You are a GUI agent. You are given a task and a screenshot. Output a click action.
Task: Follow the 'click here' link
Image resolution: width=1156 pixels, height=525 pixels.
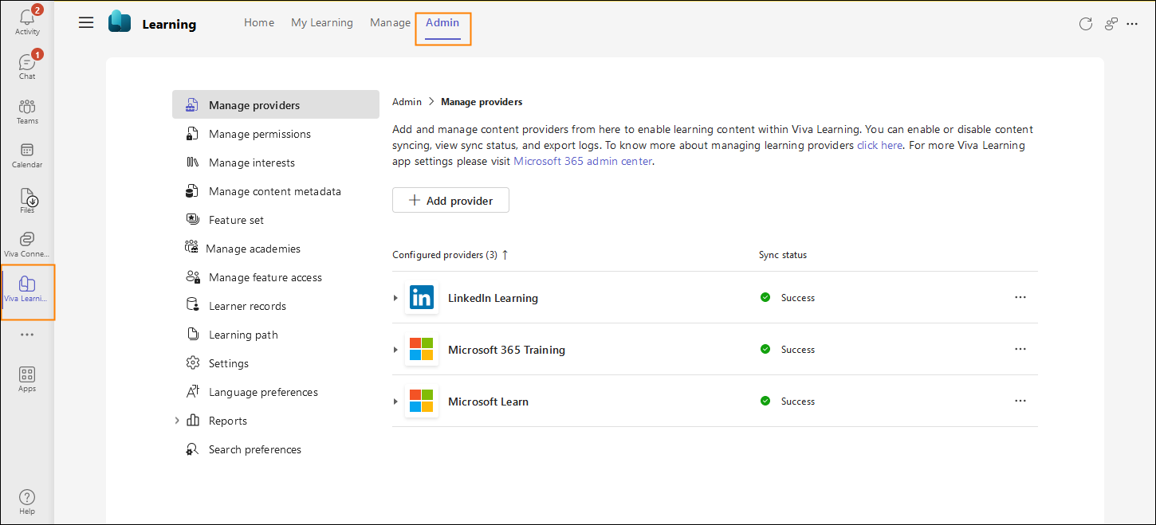[x=879, y=146]
